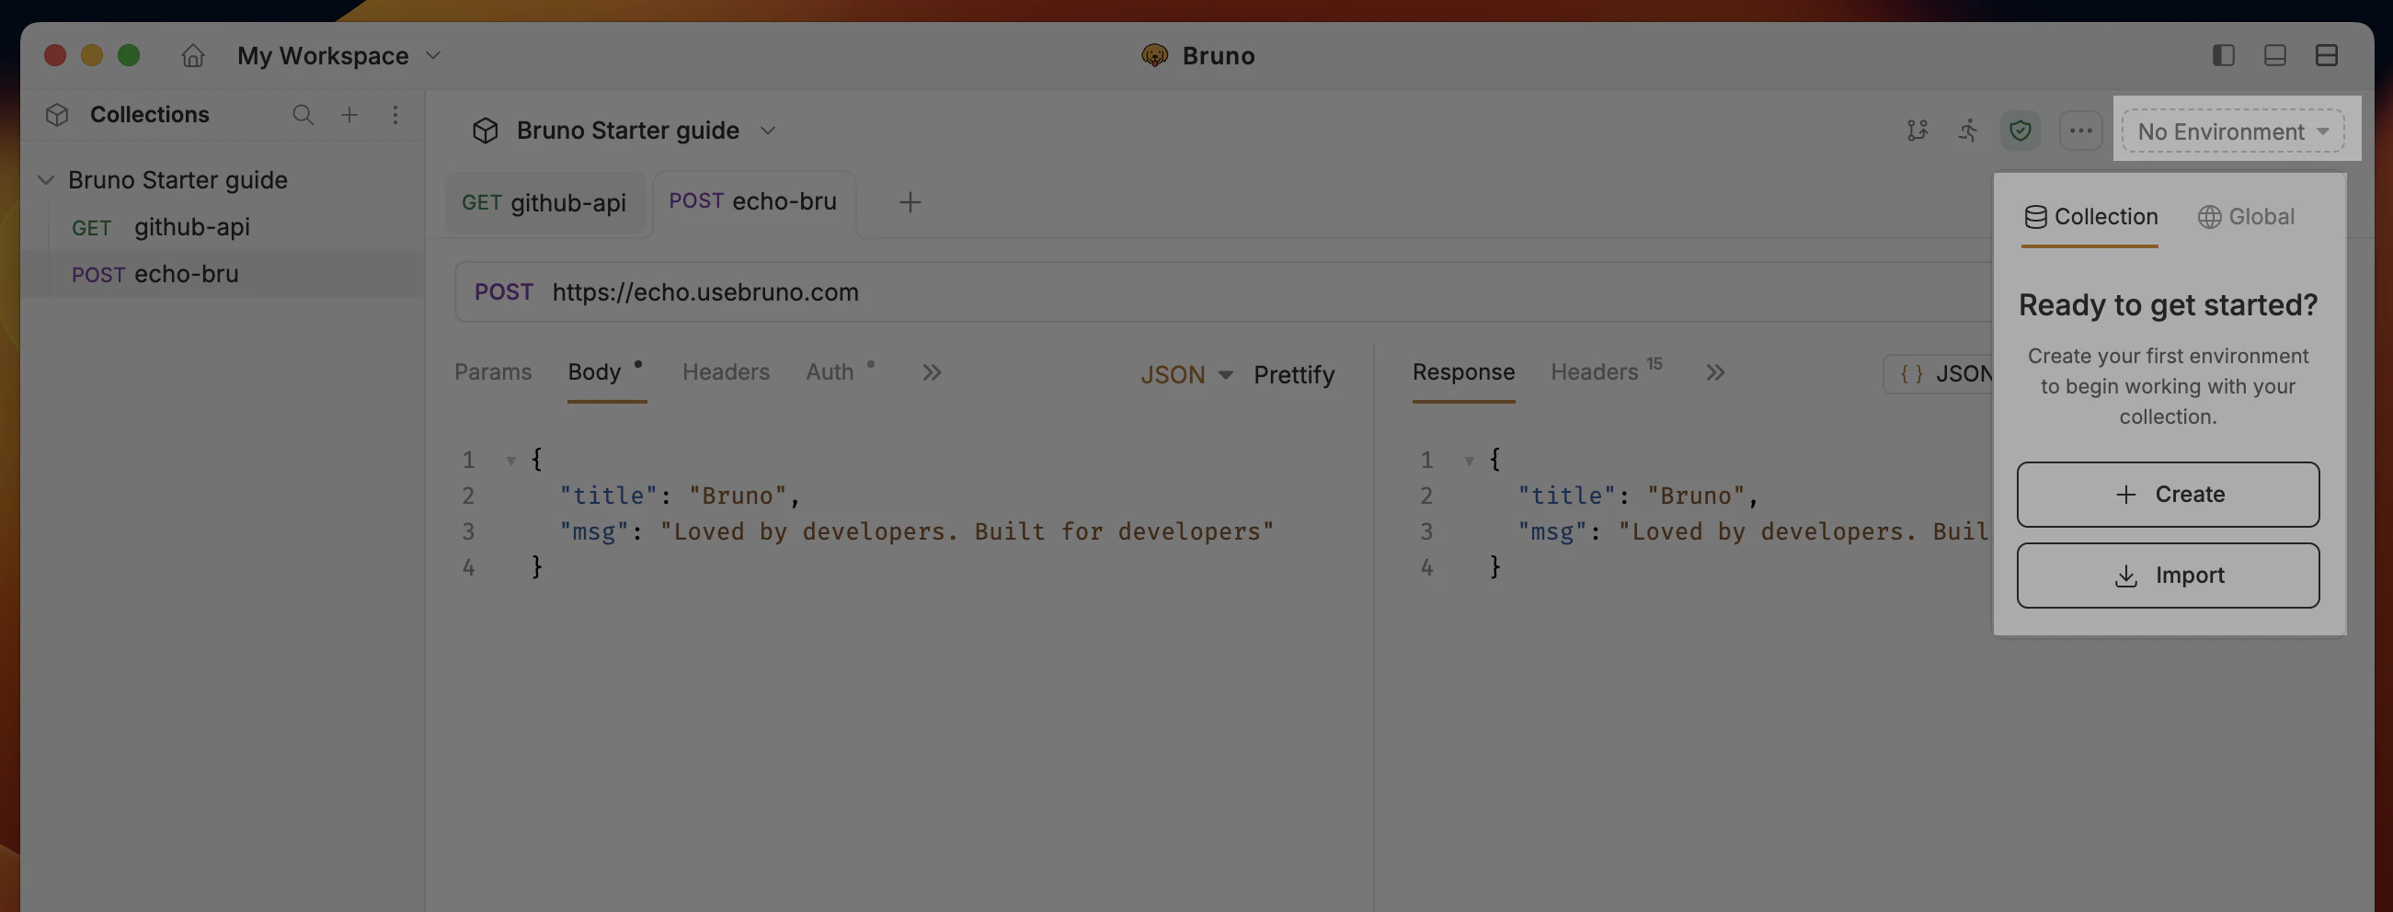
Task: Toggle the left sidebar layout icon
Action: tap(2223, 56)
